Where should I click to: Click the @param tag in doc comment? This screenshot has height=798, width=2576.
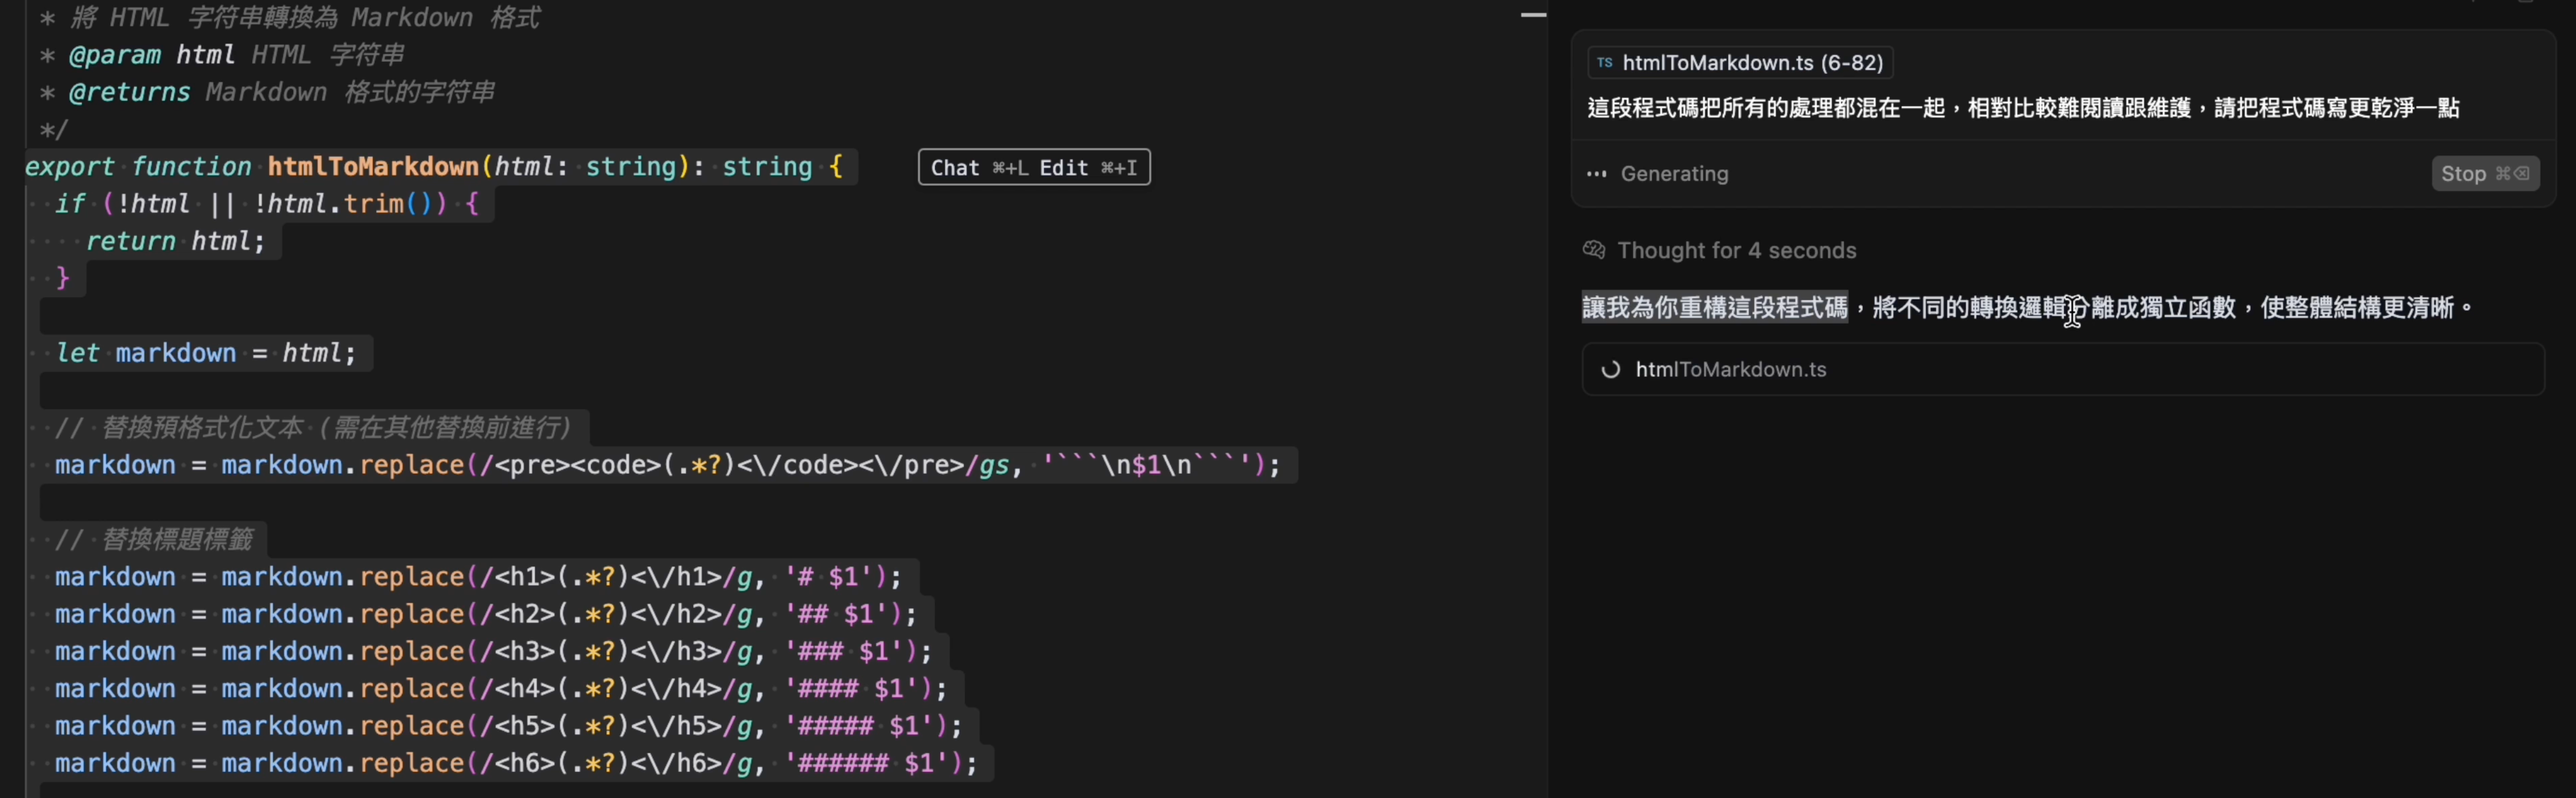tap(114, 55)
